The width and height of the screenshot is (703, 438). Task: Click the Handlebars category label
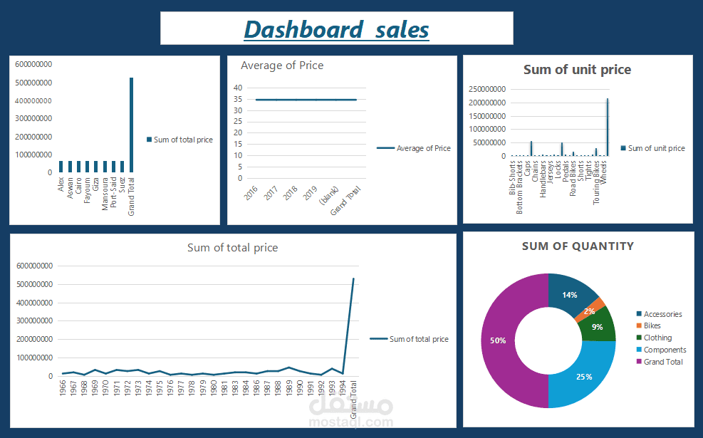[x=543, y=179]
